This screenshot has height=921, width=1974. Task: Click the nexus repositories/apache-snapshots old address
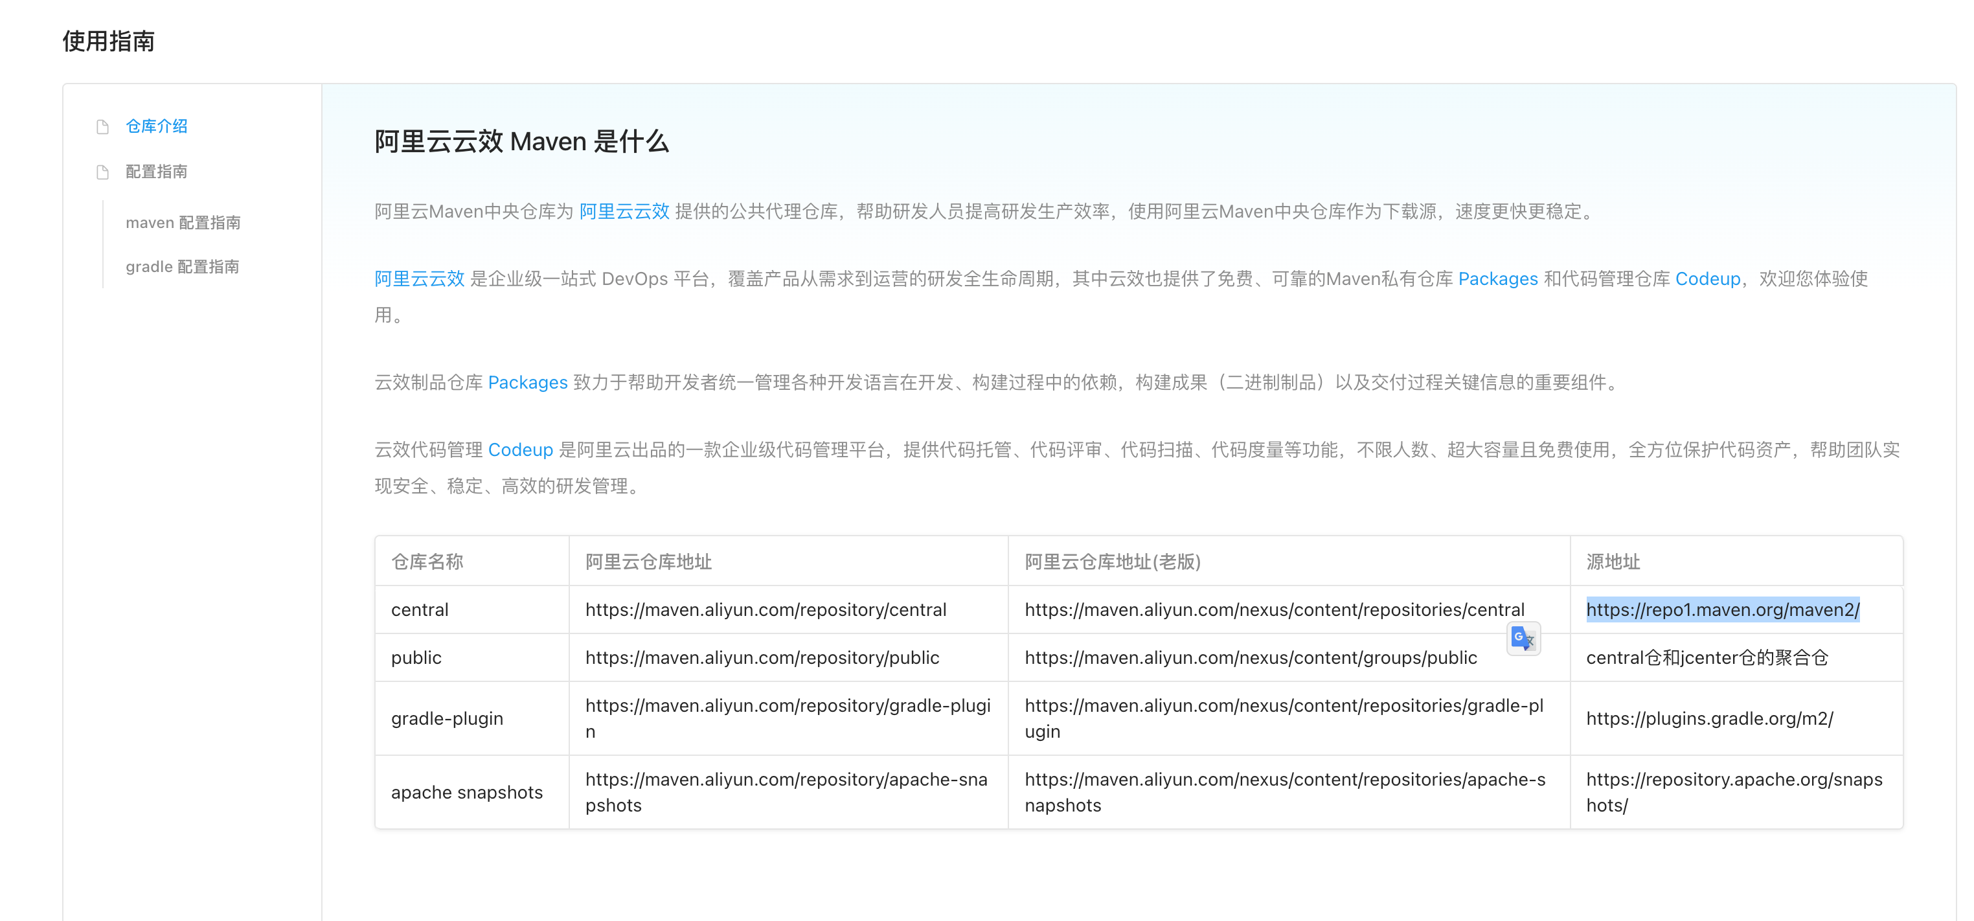(1285, 792)
